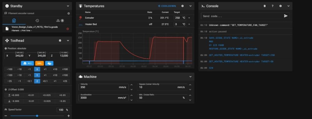
Task: Click the Send code input field
Action: [x=242, y=16]
